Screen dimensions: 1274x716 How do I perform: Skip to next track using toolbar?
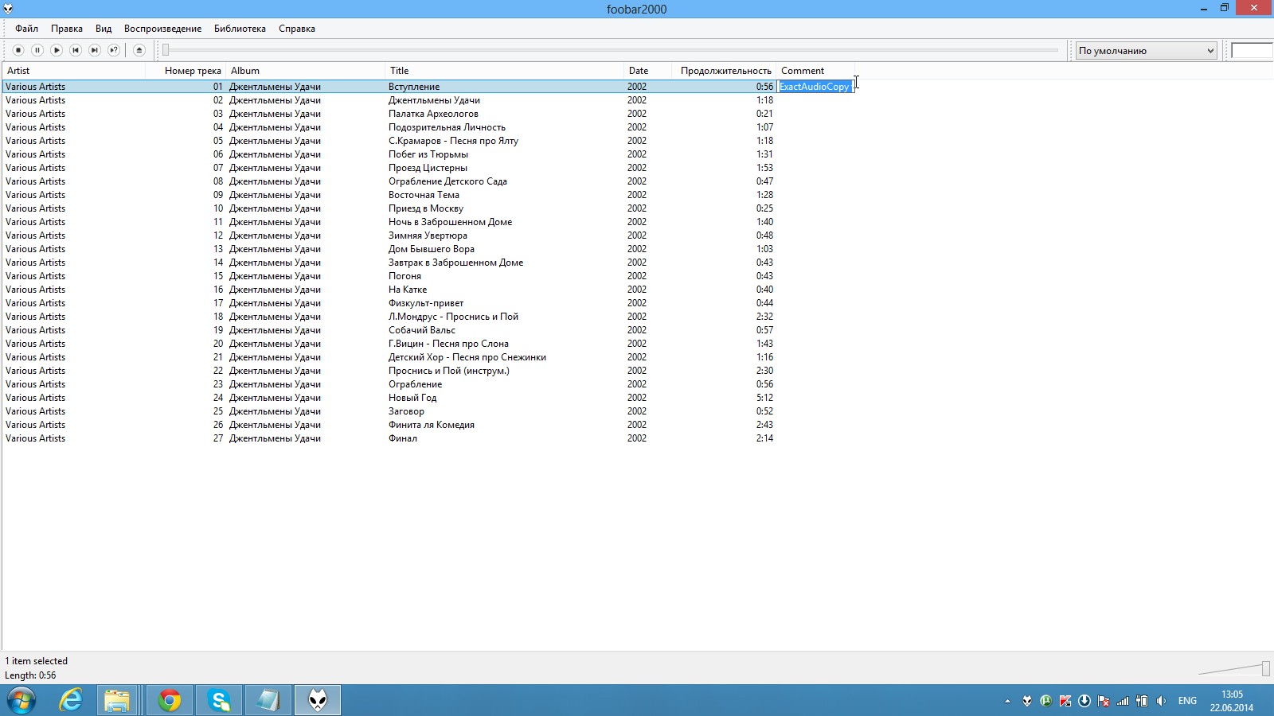click(x=95, y=50)
